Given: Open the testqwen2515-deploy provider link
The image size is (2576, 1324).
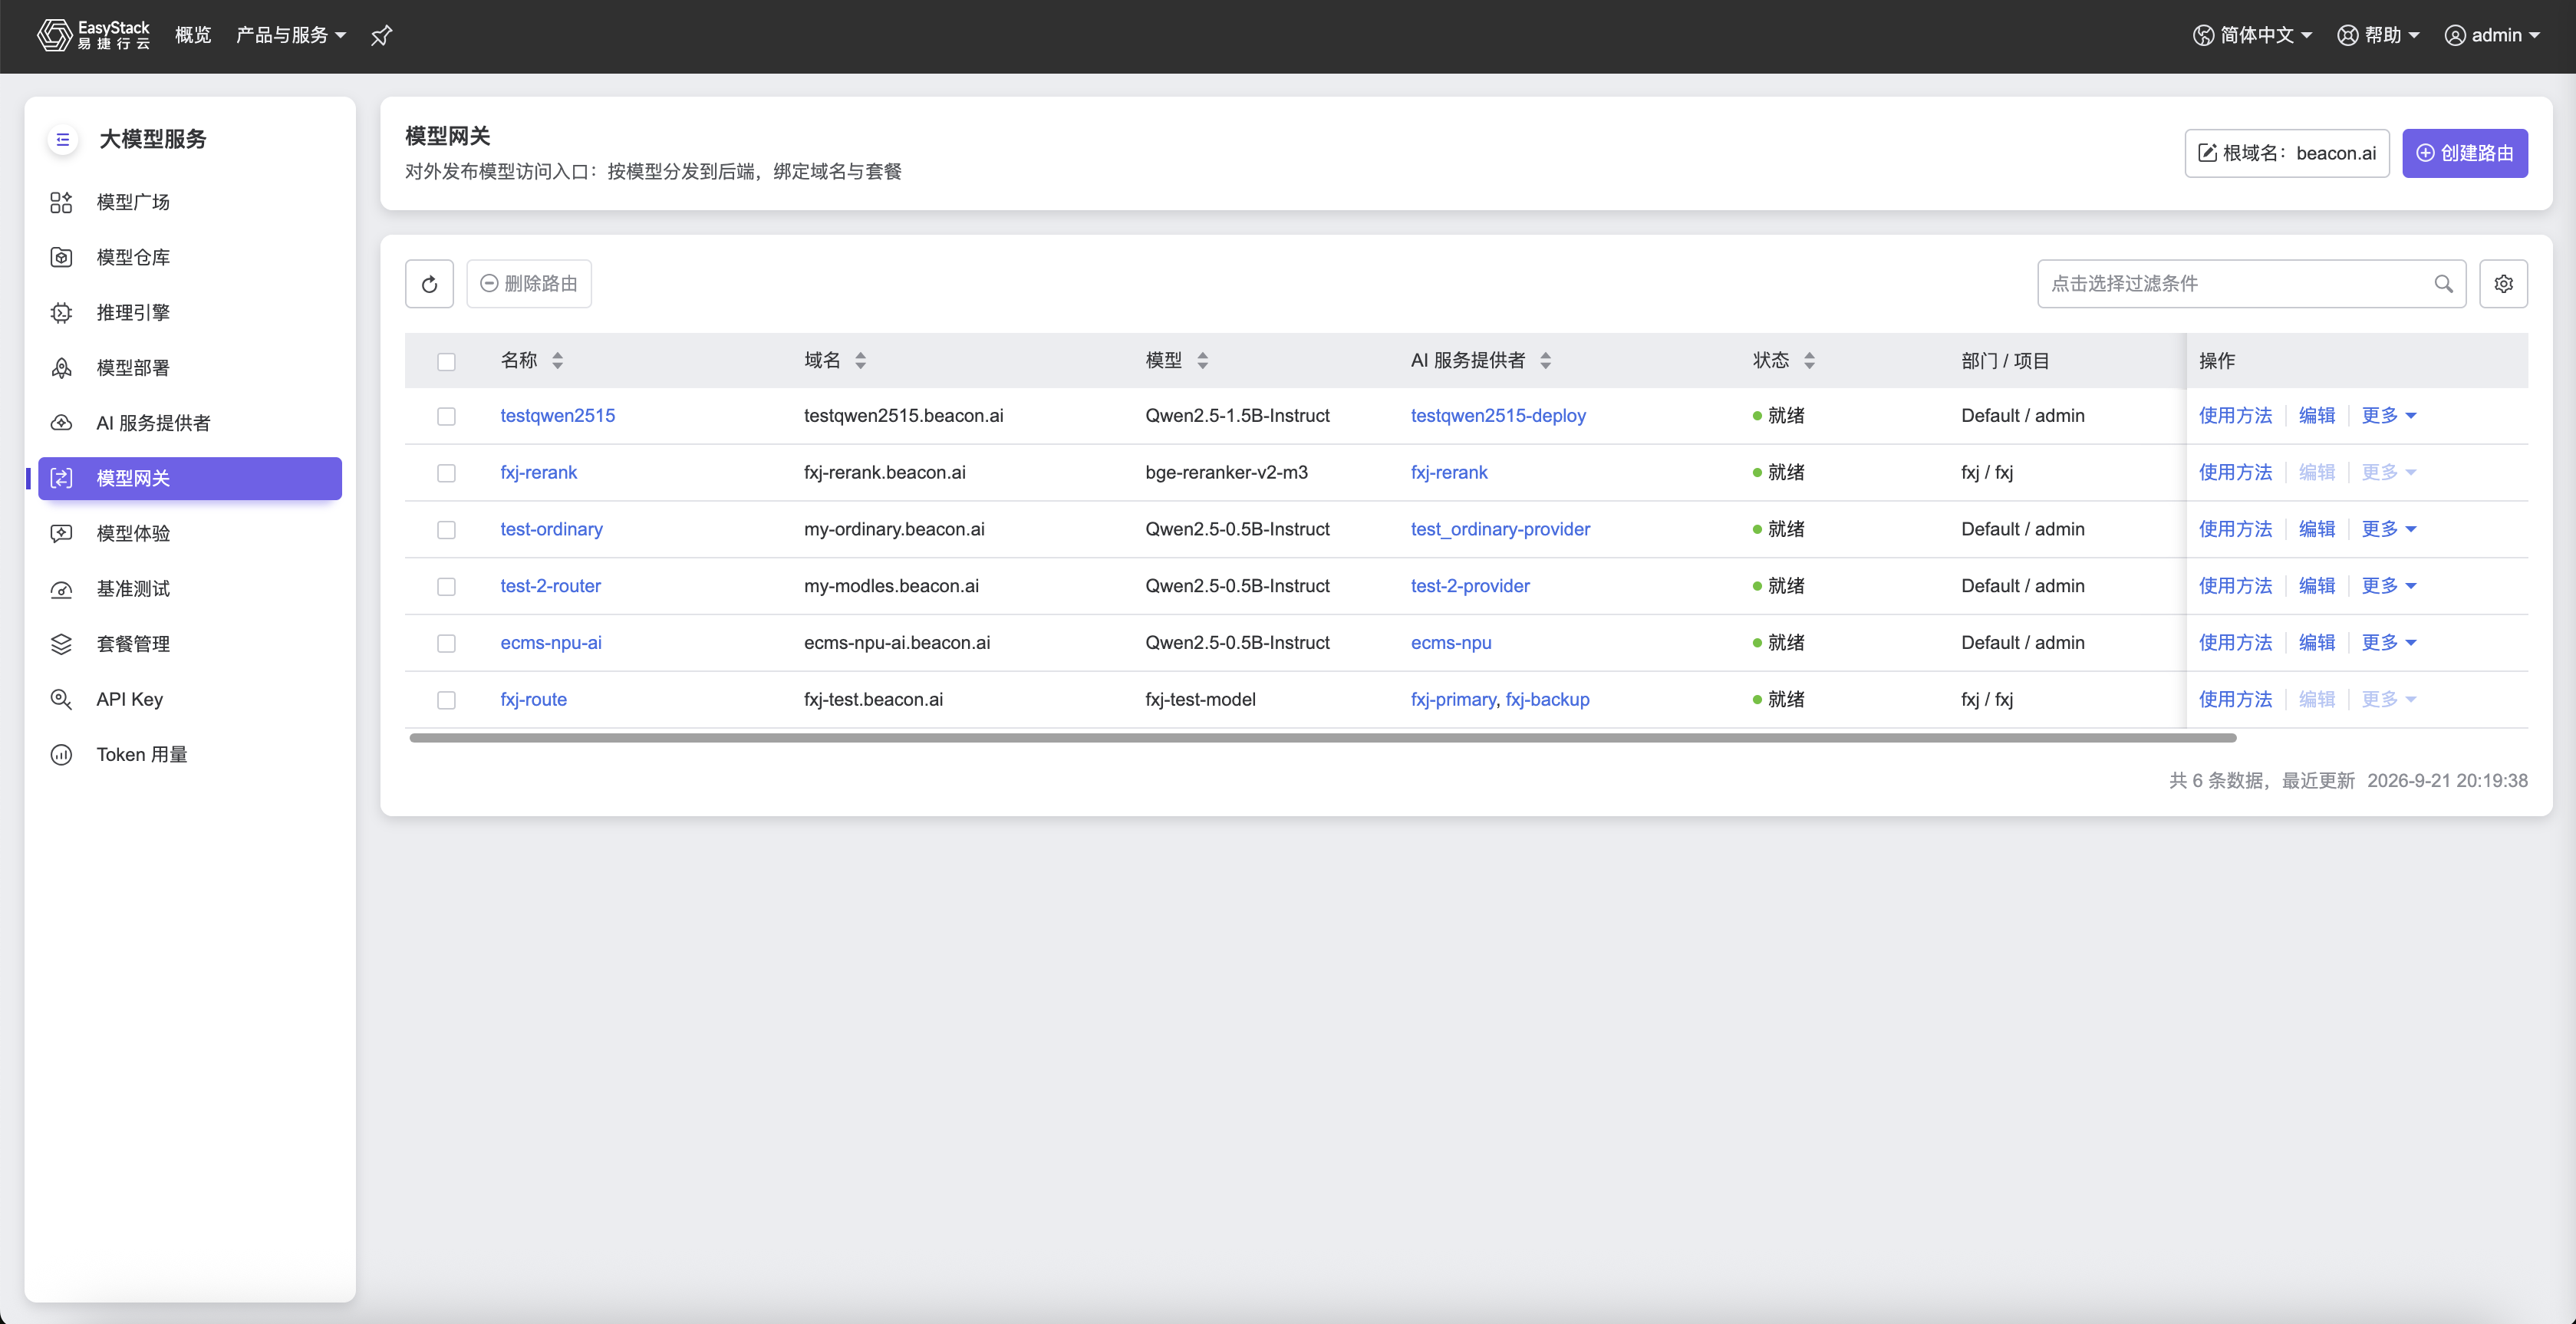Looking at the screenshot, I should (1498, 415).
